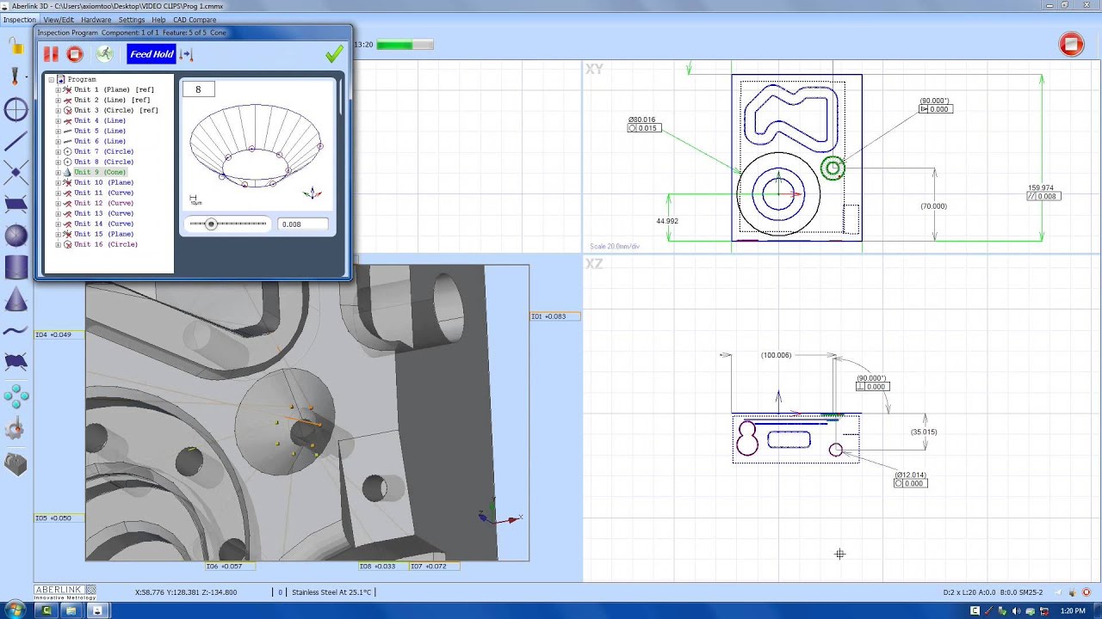Select the Plane measurement tool
The height and width of the screenshot is (619, 1102).
coord(15,205)
